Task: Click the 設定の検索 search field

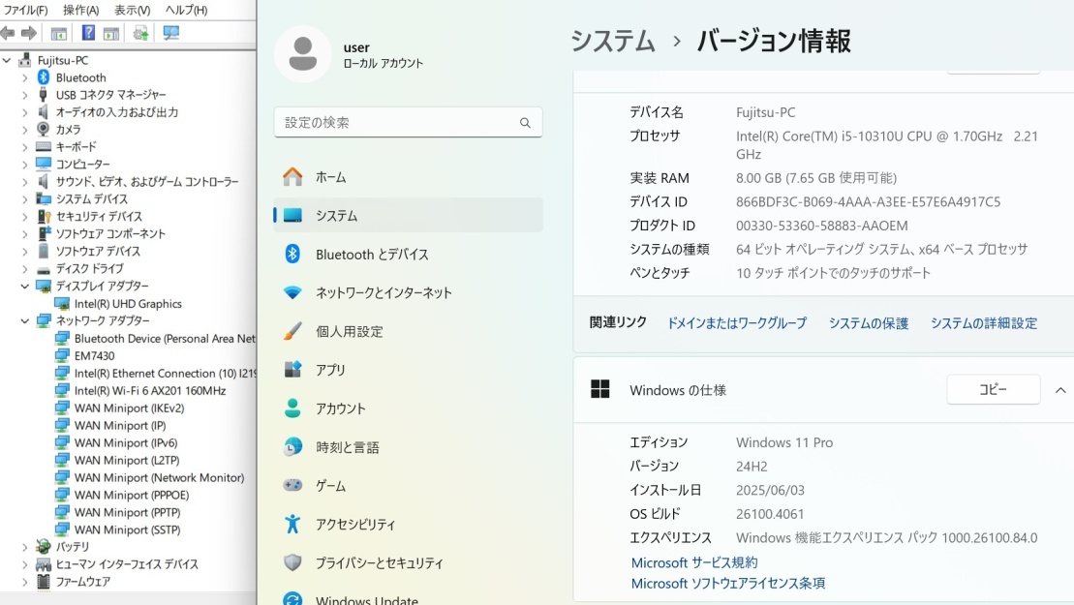Action: (x=408, y=122)
